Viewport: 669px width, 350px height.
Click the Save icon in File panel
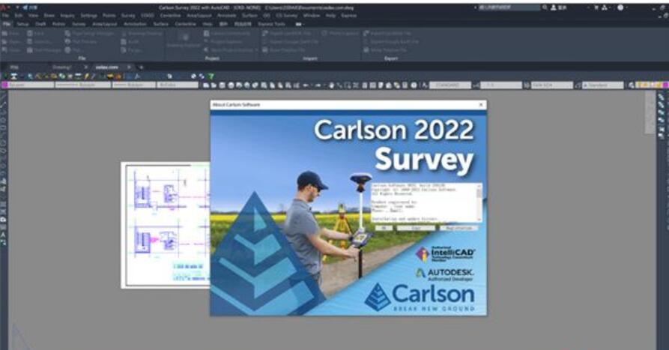tap(30, 33)
